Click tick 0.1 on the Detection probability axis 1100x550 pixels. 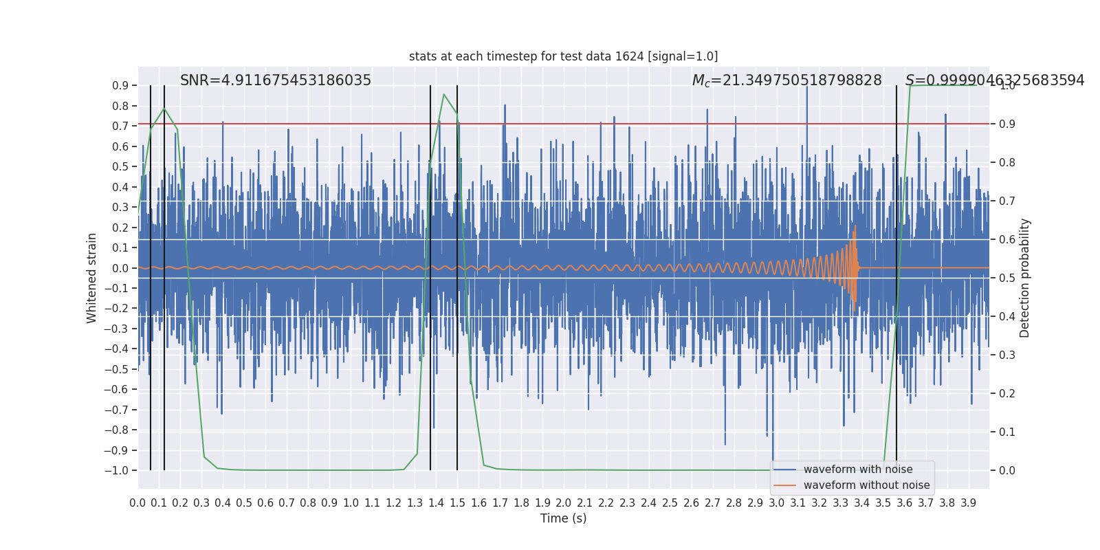click(1007, 432)
